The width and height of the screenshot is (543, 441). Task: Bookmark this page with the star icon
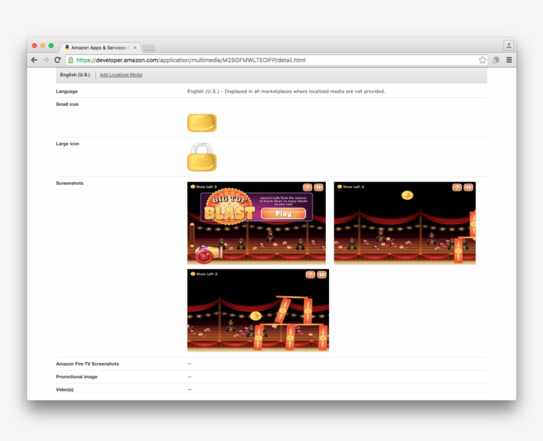483,60
